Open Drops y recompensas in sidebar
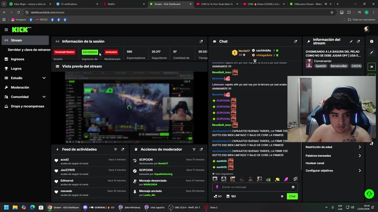Viewport: 378px width, 212px height. coord(25,106)
